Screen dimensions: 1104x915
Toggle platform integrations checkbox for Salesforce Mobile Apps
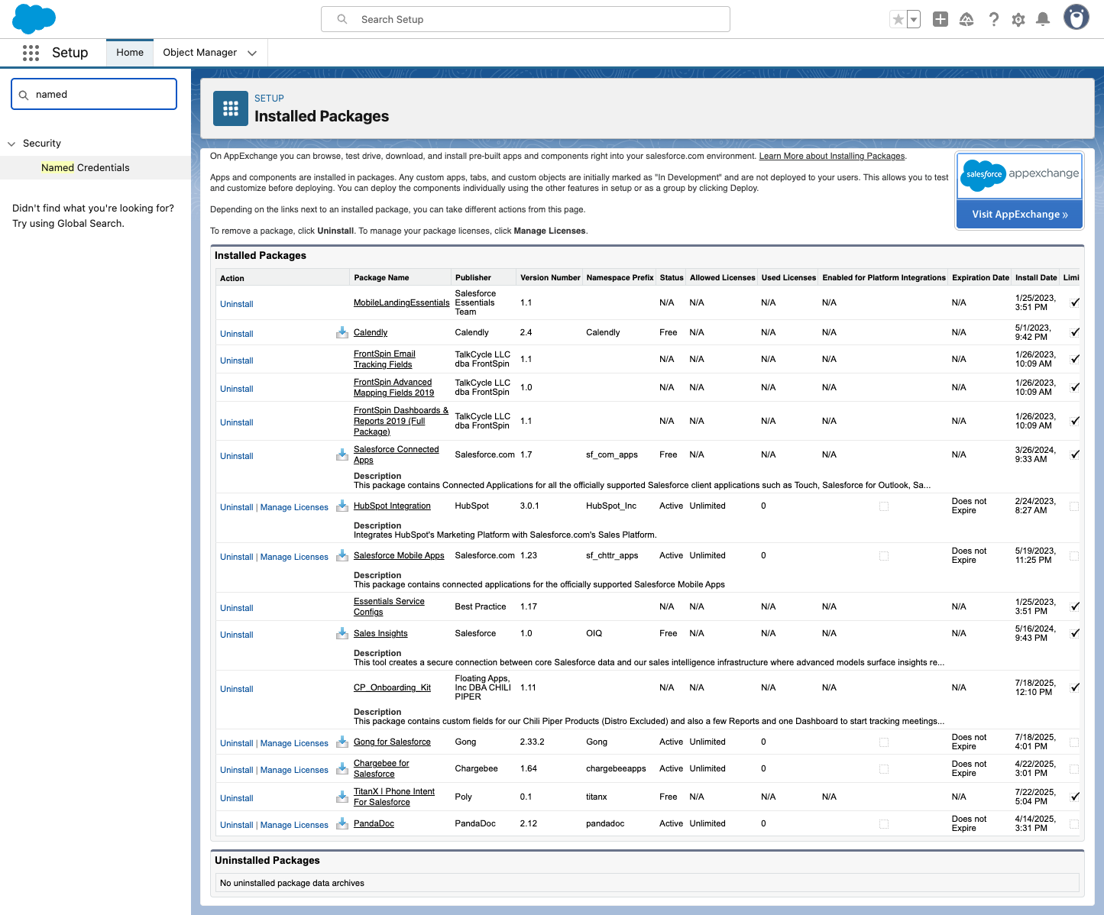tap(884, 556)
